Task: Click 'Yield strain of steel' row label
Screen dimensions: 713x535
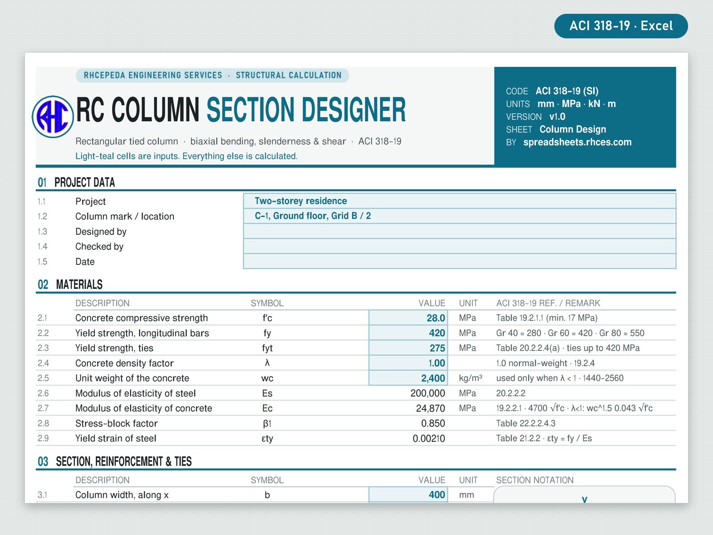Action: [x=116, y=438]
